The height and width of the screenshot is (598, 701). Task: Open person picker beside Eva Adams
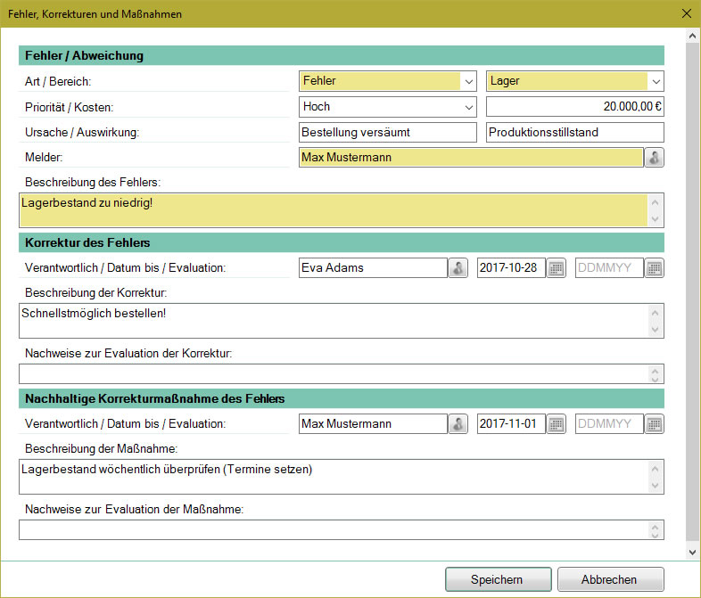point(458,268)
